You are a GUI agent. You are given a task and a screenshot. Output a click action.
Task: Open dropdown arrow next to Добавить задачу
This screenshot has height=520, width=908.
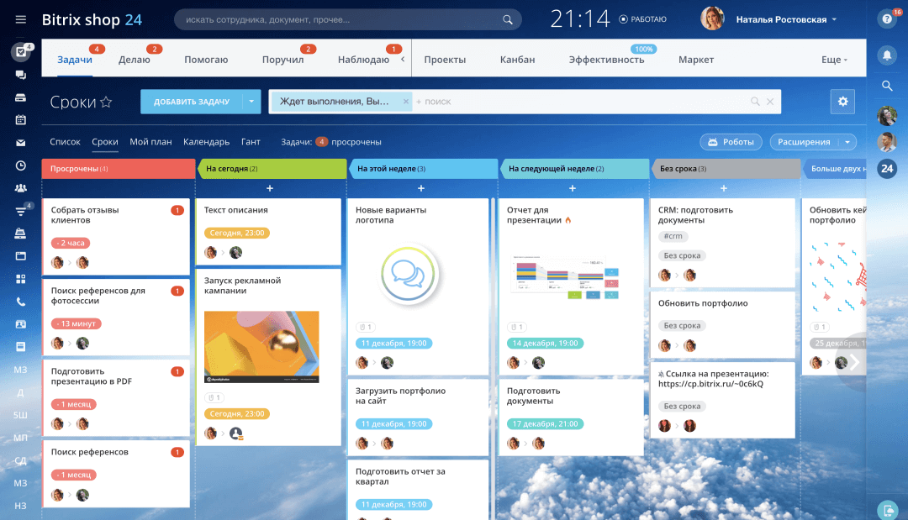(251, 101)
